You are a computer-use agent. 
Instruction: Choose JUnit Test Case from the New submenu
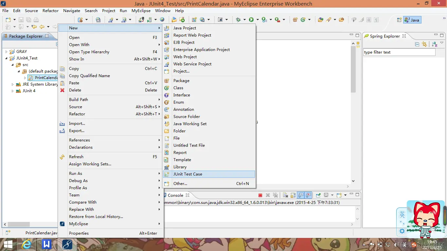click(209, 174)
